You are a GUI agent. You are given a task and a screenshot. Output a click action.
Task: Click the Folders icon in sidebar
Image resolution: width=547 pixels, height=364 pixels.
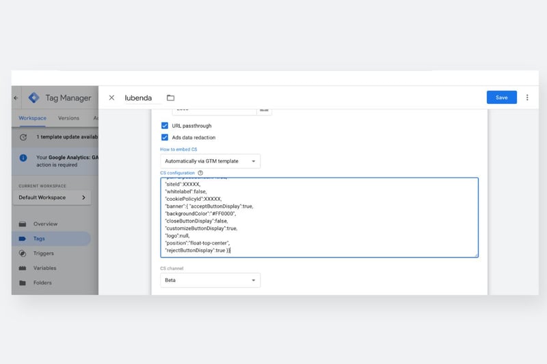point(23,283)
